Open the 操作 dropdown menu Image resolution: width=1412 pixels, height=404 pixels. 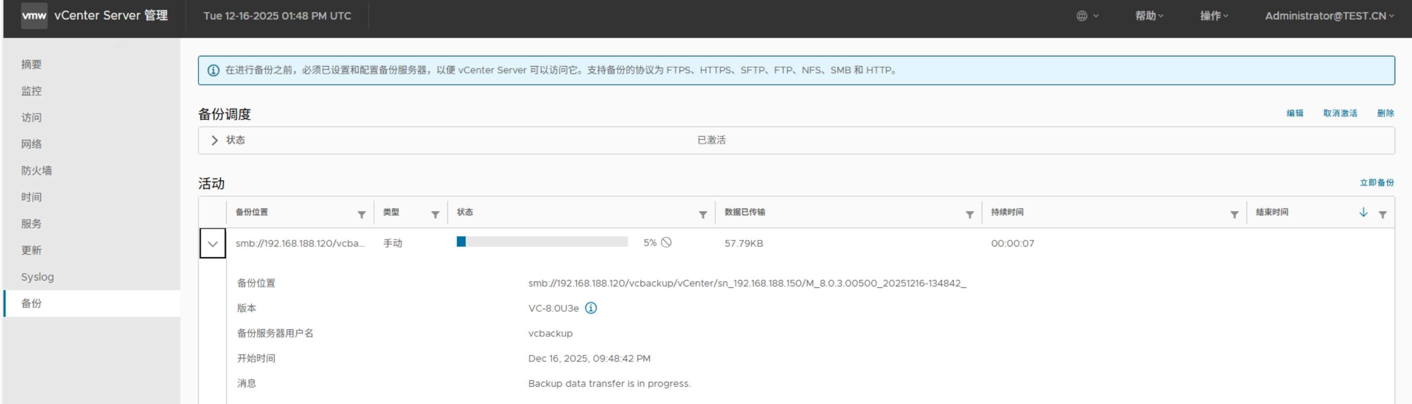click(x=1213, y=16)
